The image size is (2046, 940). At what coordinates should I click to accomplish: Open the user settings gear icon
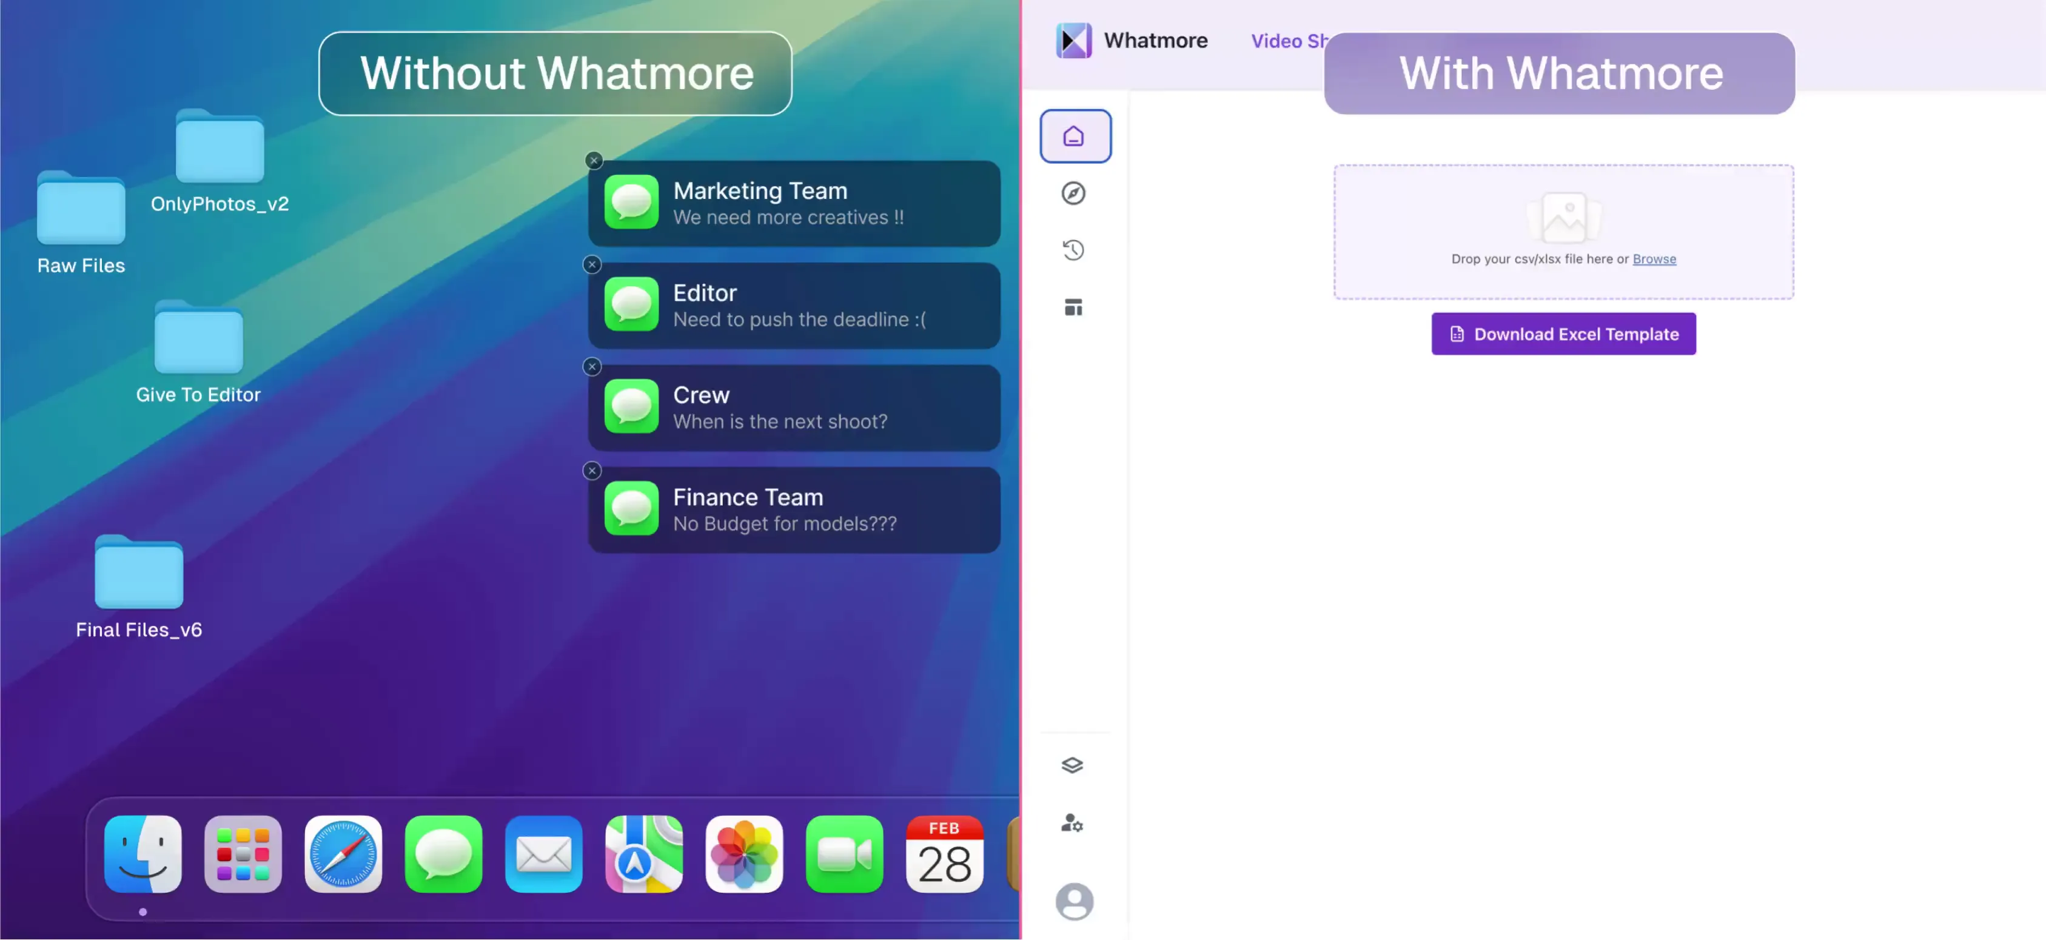(x=1072, y=822)
